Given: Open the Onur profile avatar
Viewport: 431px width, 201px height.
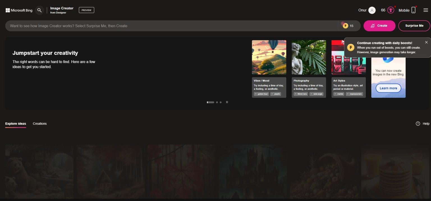Looking at the screenshot, I should point(372,10).
